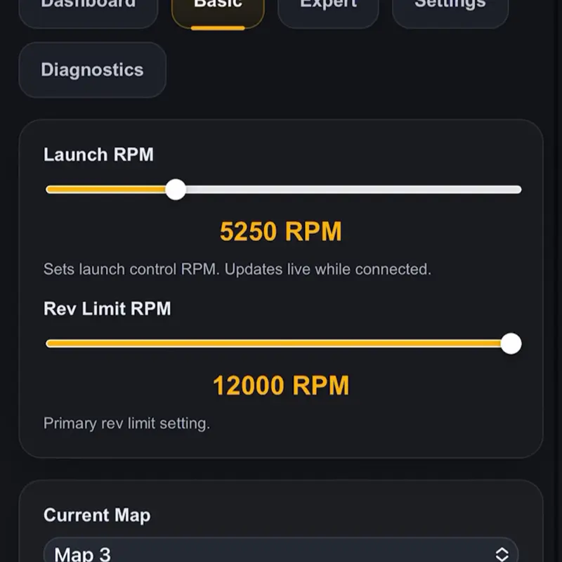The image size is (562, 562).
Task: Click the Map 3 selected value text
Action: [x=83, y=554]
